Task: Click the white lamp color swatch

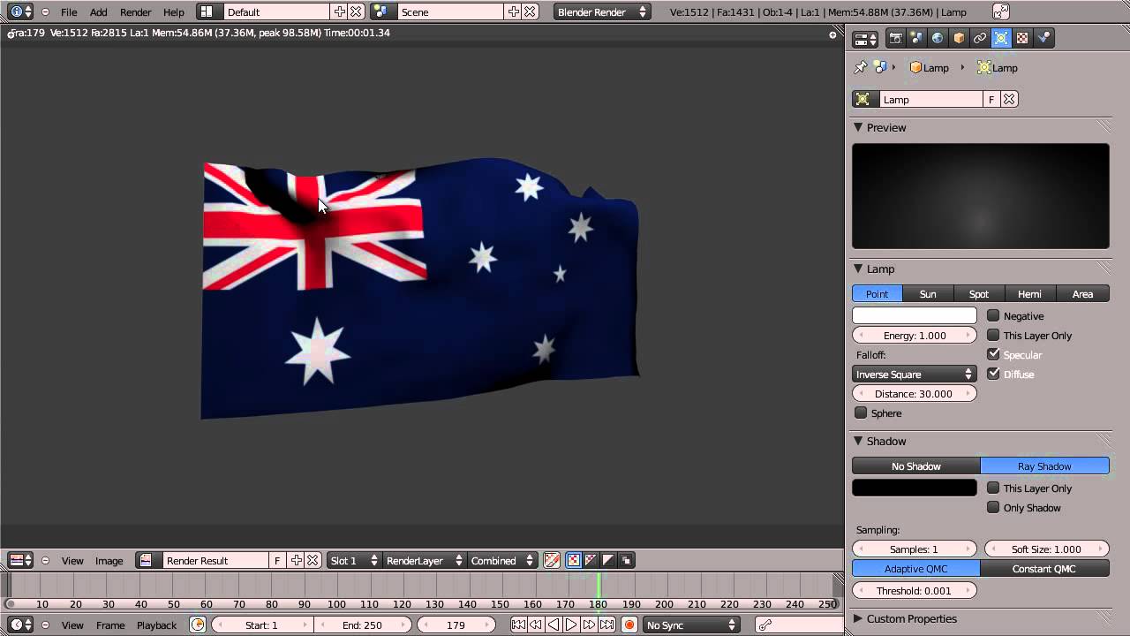Action: click(915, 315)
